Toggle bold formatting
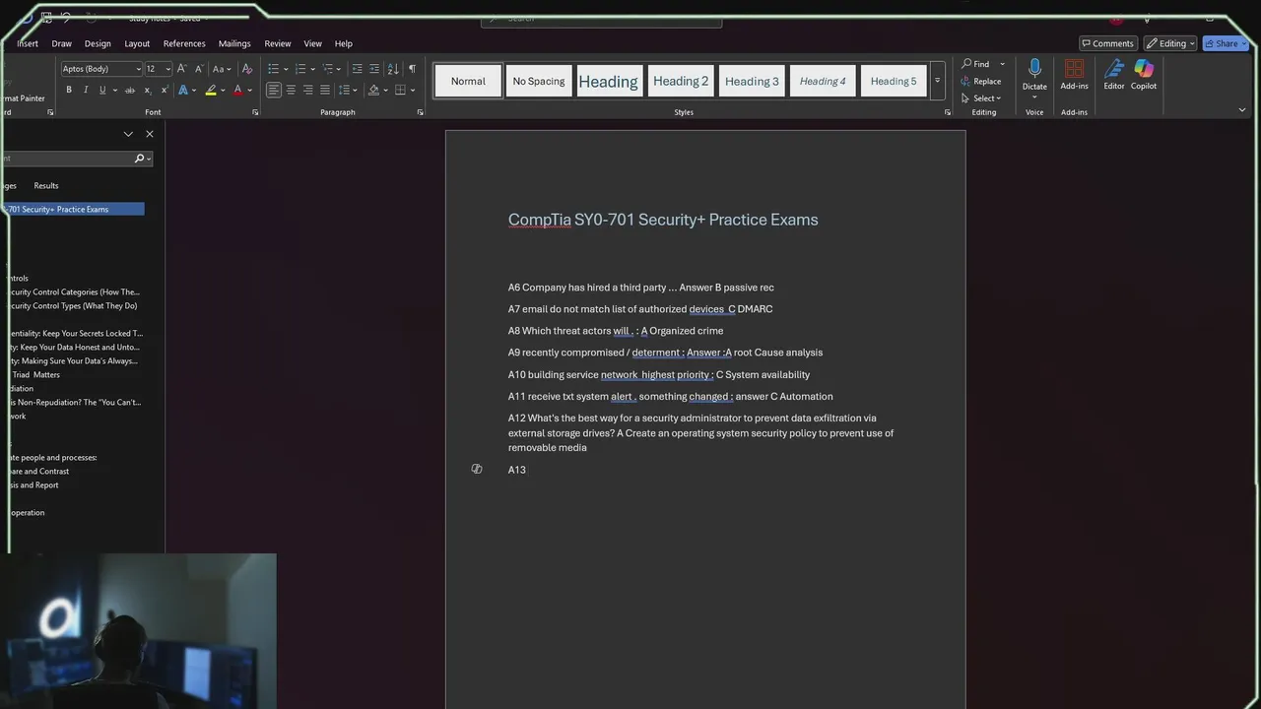The width and height of the screenshot is (1261, 709). (69, 90)
